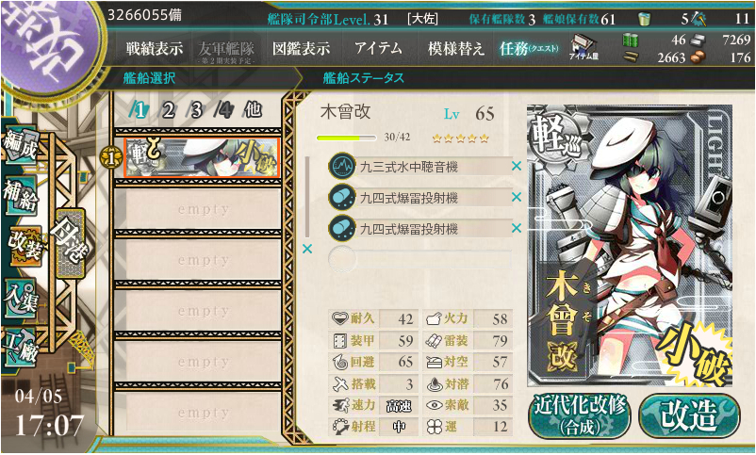Unequip all gear using left X mark
756x455 pixels.
307,250
